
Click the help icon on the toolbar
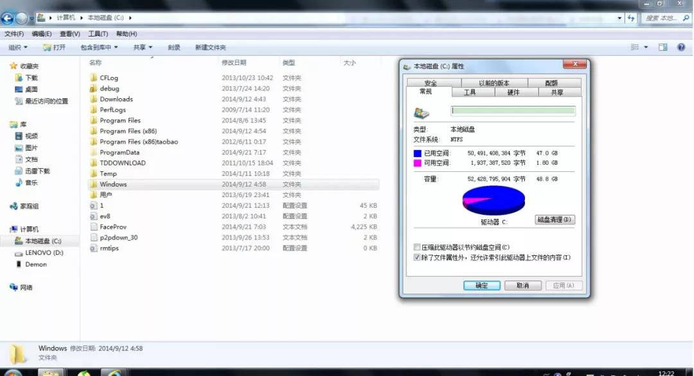pyautogui.click(x=681, y=46)
